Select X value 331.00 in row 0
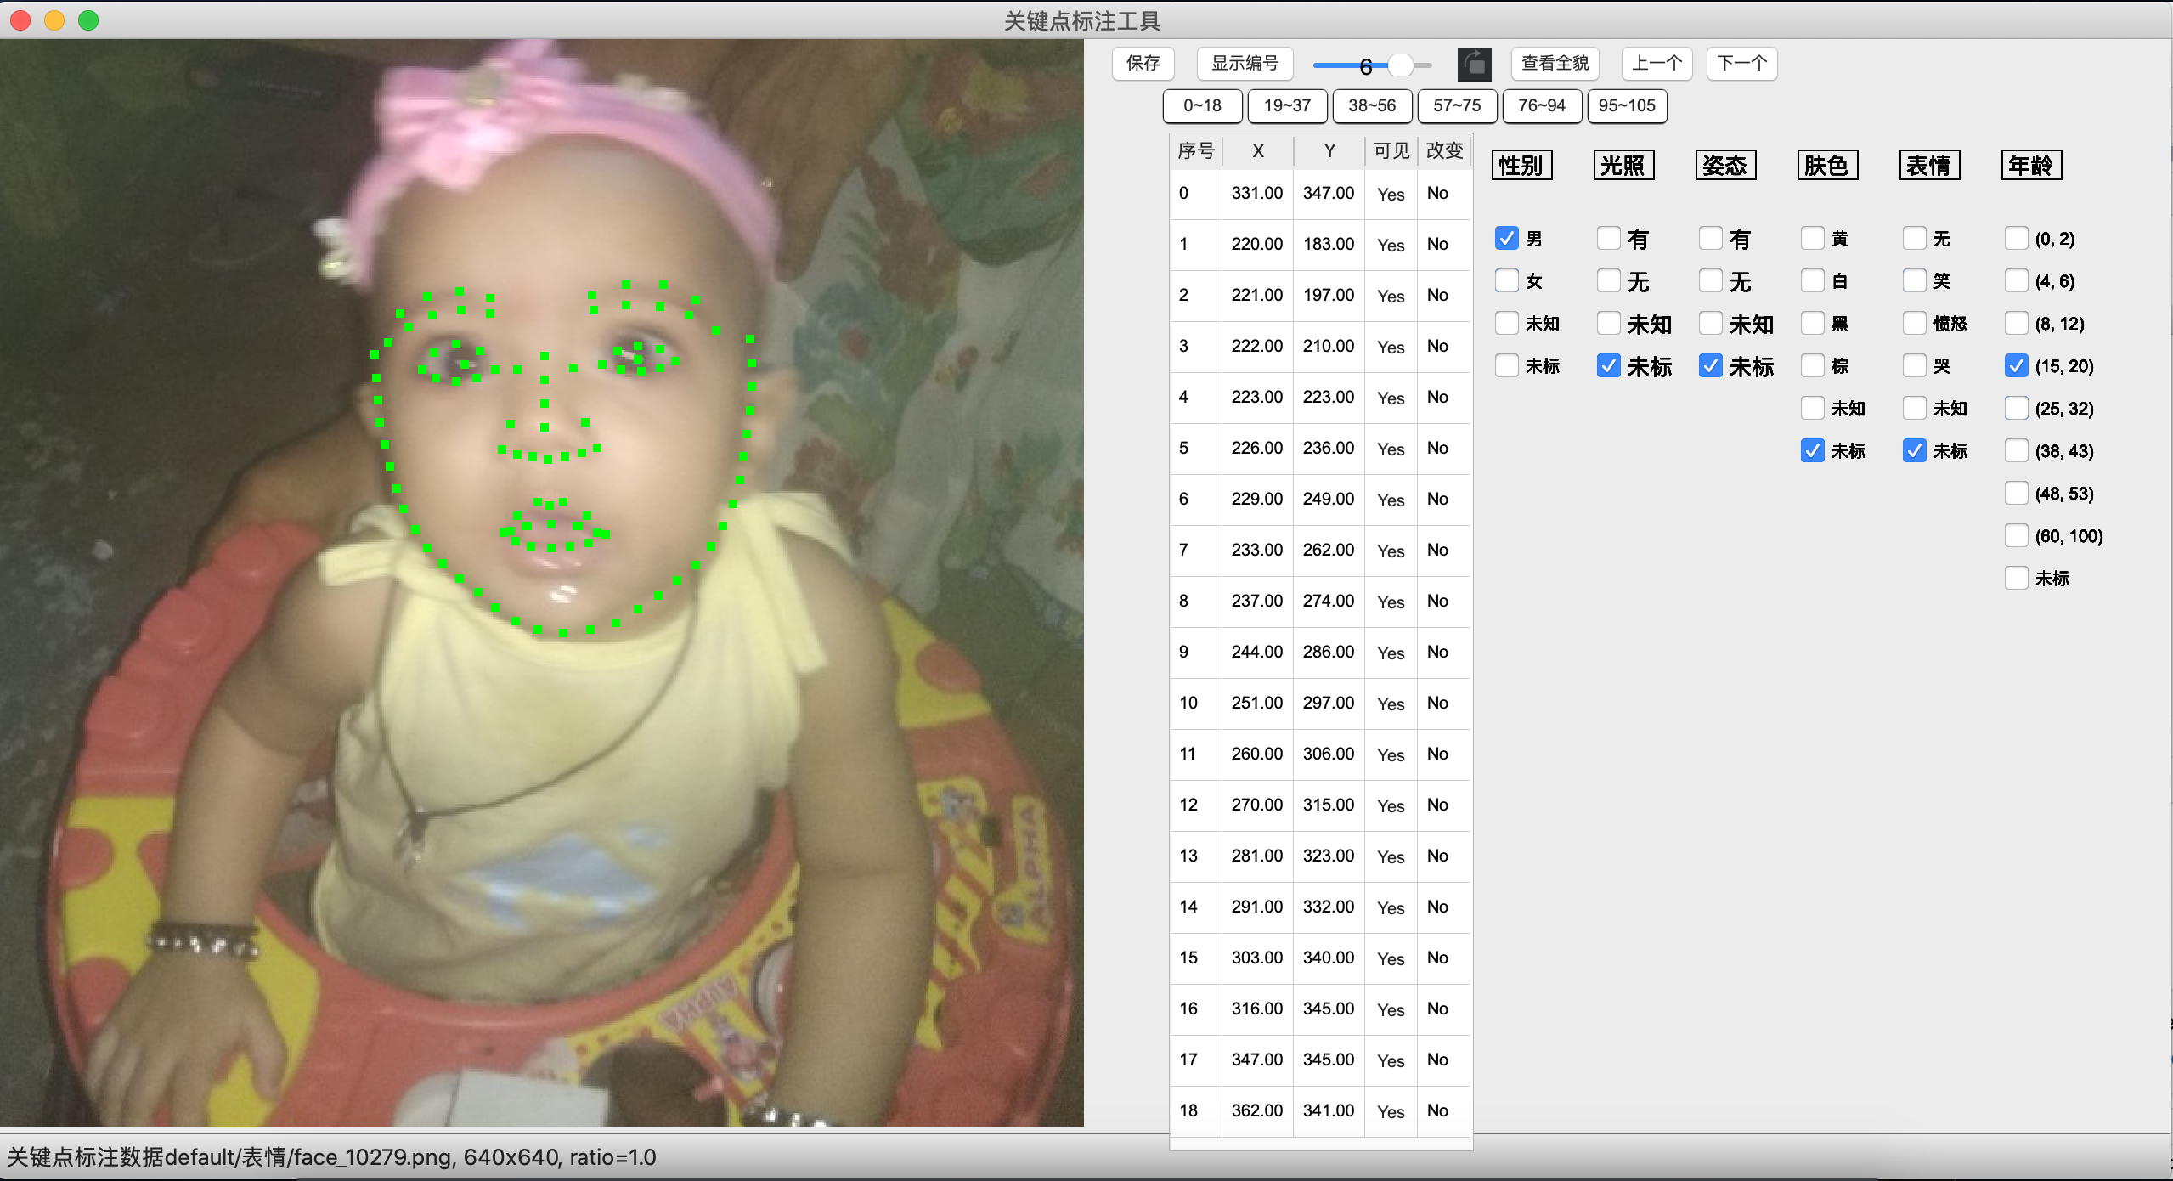This screenshot has width=2173, height=1181. (x=1257, y=194)
